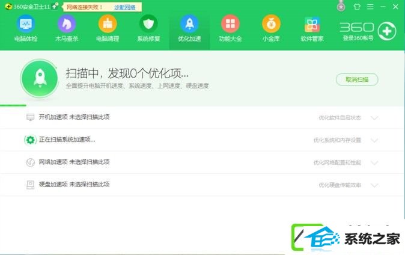
Task: Open the skin shirt icon in title bar
Action: (357, 7)
